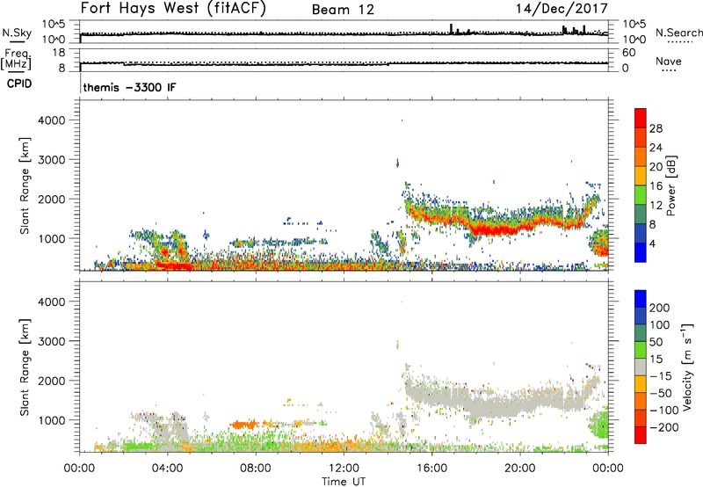The image size is (703, 487).
Task: Click the green velocity patch near 00:00 end
Action: pyautogui.click(x=599, y=425)
